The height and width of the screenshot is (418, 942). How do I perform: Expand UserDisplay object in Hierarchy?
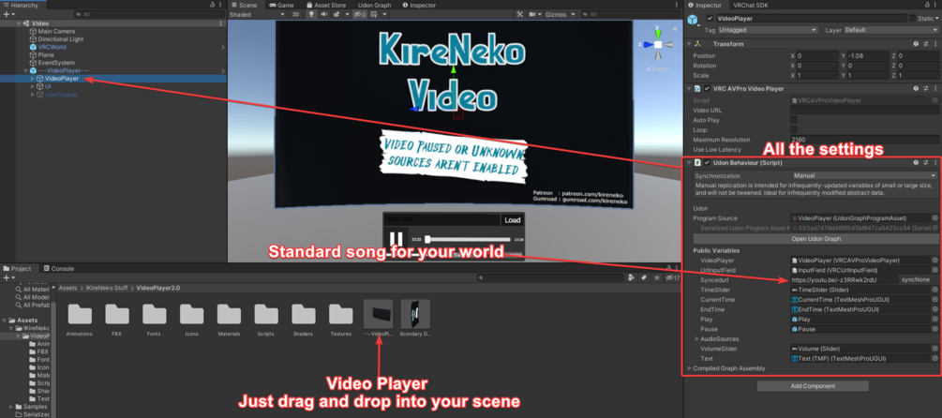pyautogui.click(x=33, y=95)
